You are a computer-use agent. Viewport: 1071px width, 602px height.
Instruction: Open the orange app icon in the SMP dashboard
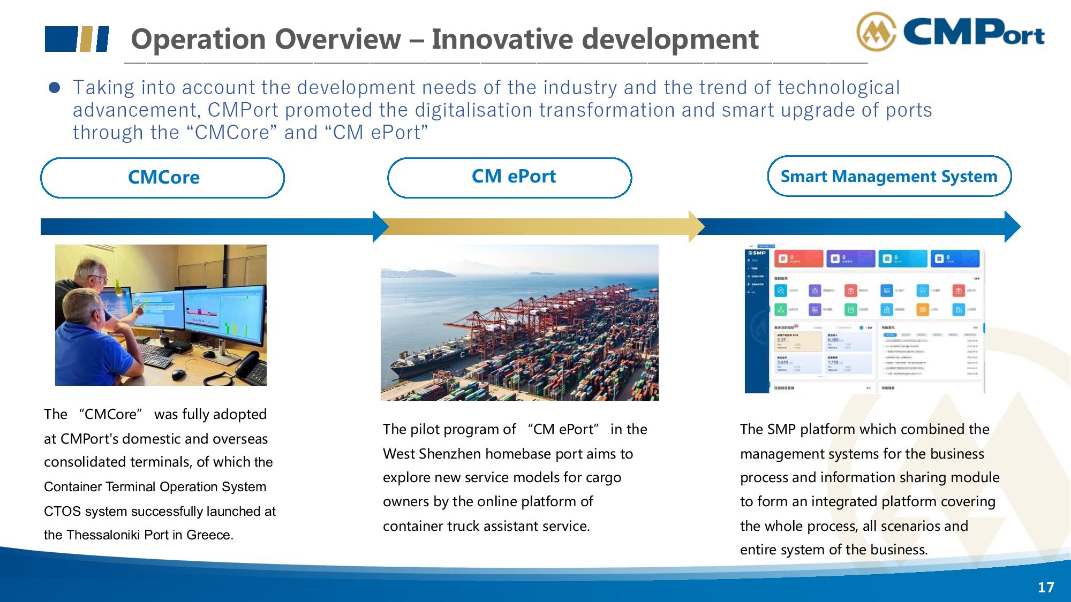pos(923,309)
